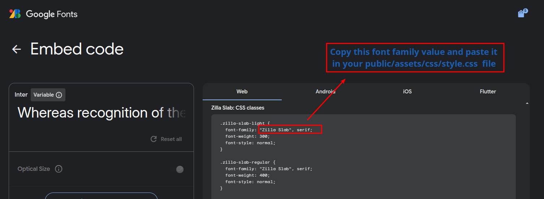
Task: Click the Embed code page title
Action: click(x=77, y=49)
